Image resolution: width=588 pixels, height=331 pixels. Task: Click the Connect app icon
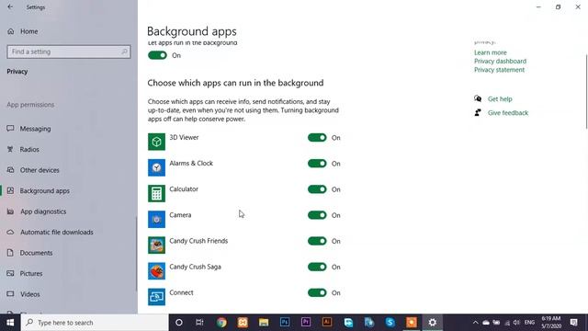(156, 297)
